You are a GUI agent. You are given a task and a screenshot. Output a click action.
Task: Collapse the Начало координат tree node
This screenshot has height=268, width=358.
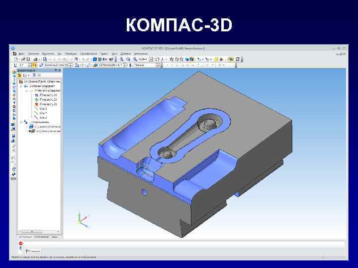click(x=27, y=91)
